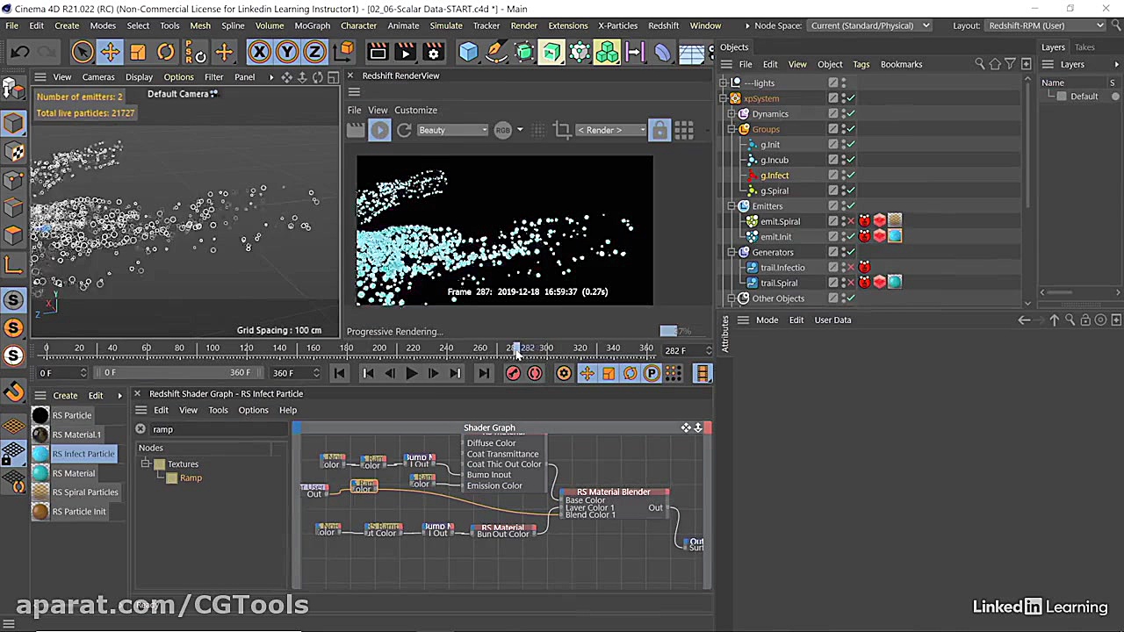Open the Redshift-RPM layout dropdown
1124x632 pixels.
click(x=1045, y=25)
